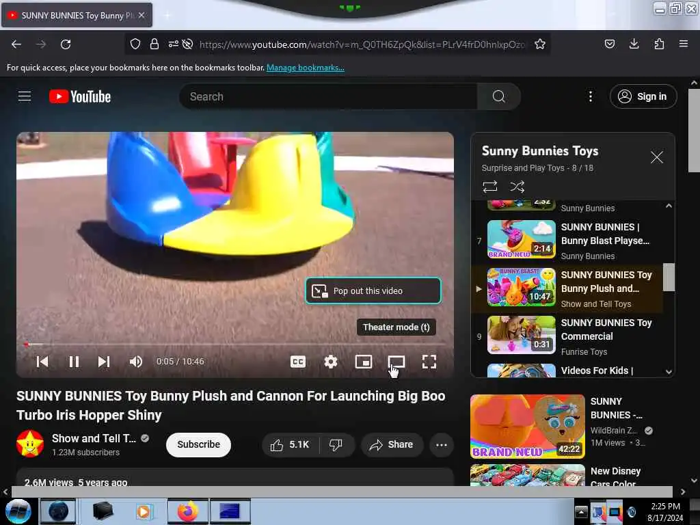Open the Sunny Bunnies Toys playlist title
The height and width of the screenshot is (525, 700).
(x=540, y=151)
